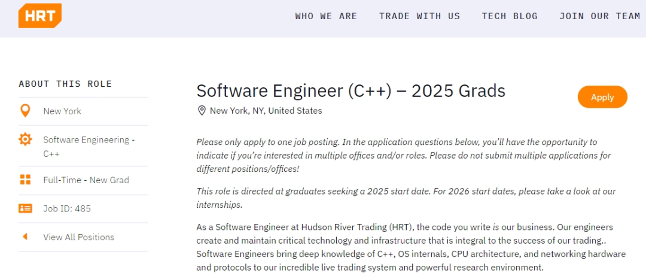Click the ID card icon beside Job ID
This screenshot has width=646, height=276.
(x=25, y=208)
